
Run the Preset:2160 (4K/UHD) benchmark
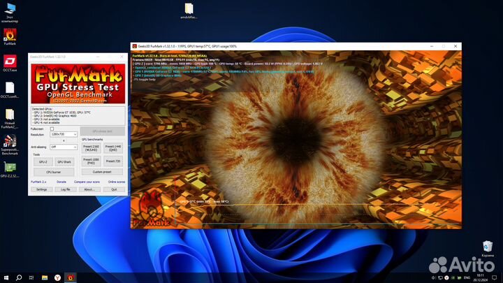[91, 148]
